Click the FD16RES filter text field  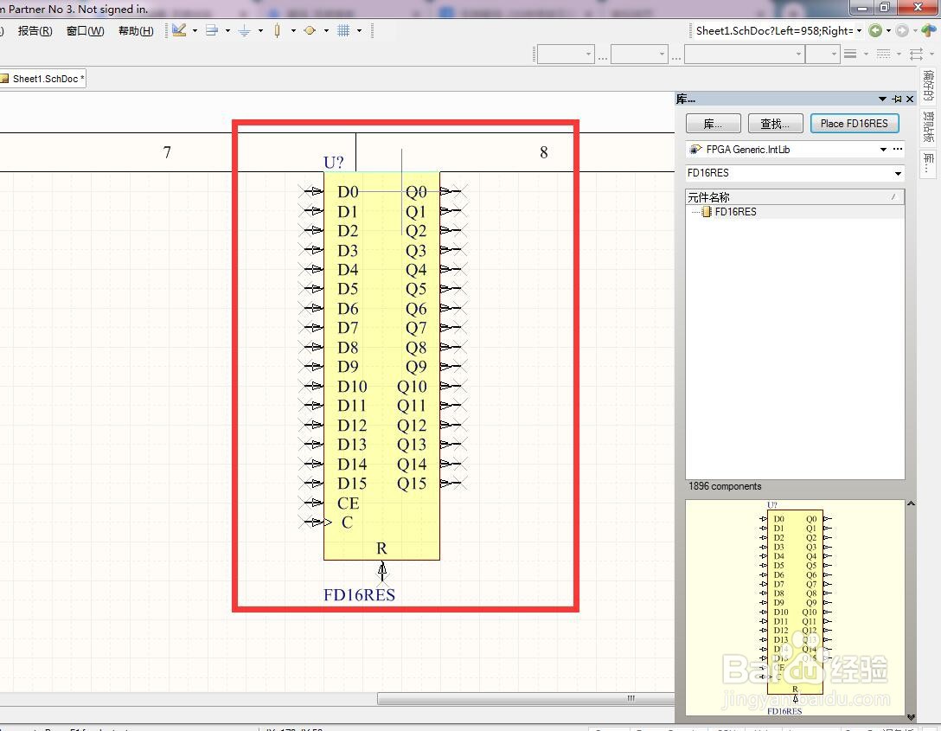coord(788,173)
